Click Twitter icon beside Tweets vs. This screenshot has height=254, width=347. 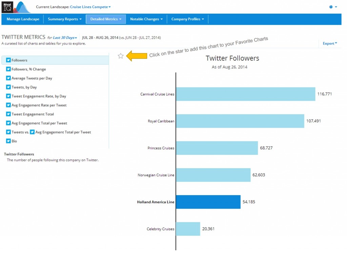pos(8,132)
